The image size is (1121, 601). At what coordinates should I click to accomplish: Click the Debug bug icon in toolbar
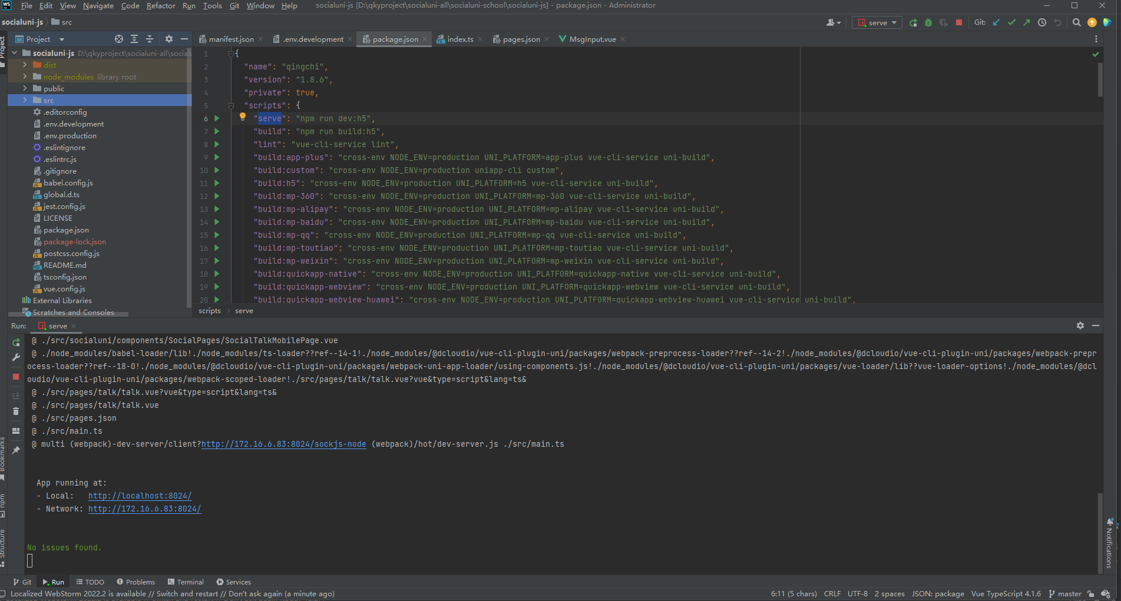(928, 22)
